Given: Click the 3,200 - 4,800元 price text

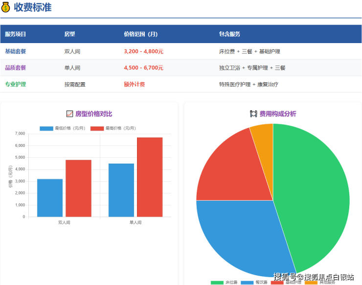Looking at the screenshot, I should 144,51.
